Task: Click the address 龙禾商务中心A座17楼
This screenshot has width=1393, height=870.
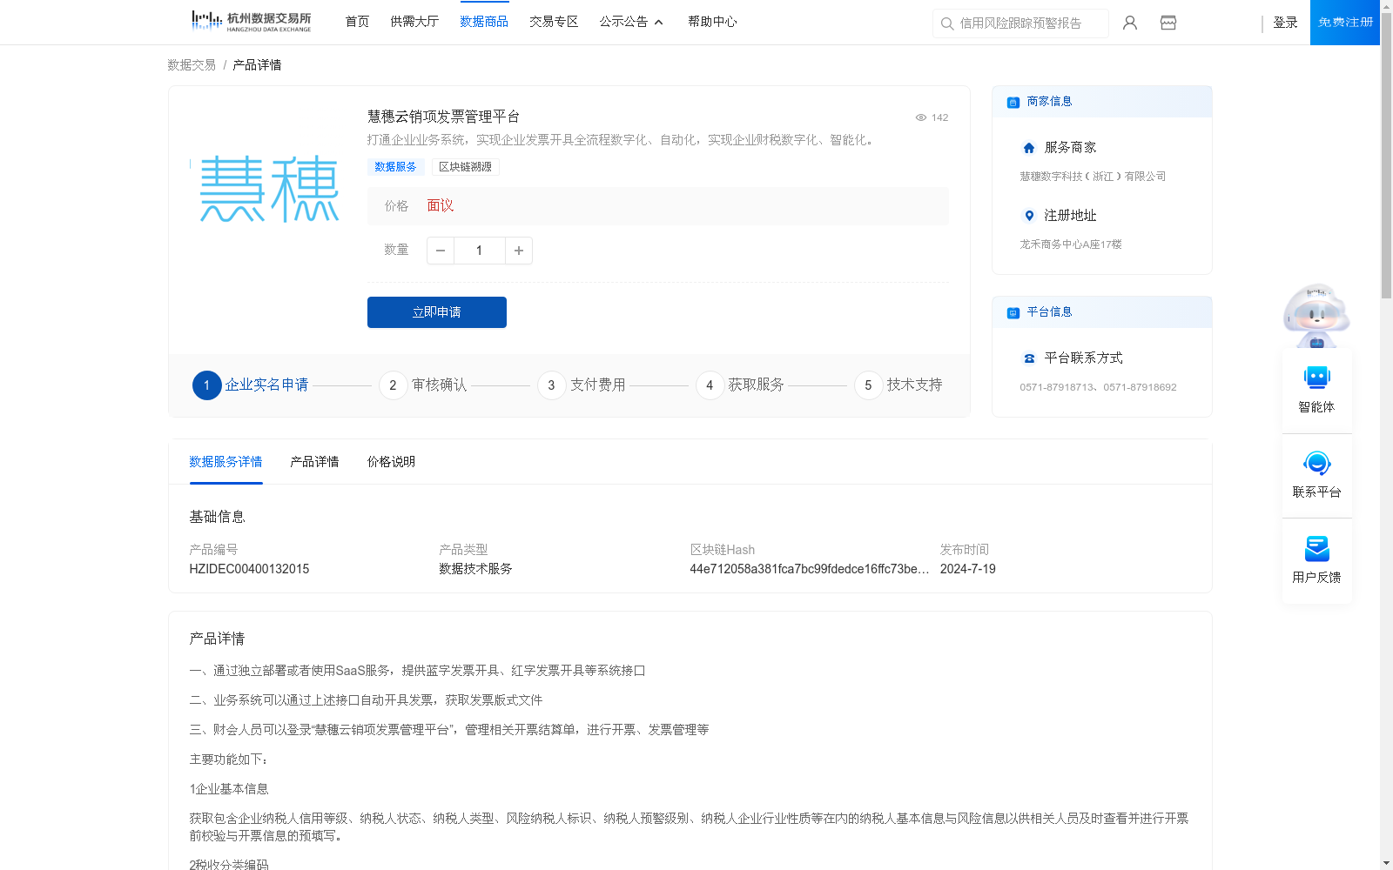Action: [x=1070, y=244]
